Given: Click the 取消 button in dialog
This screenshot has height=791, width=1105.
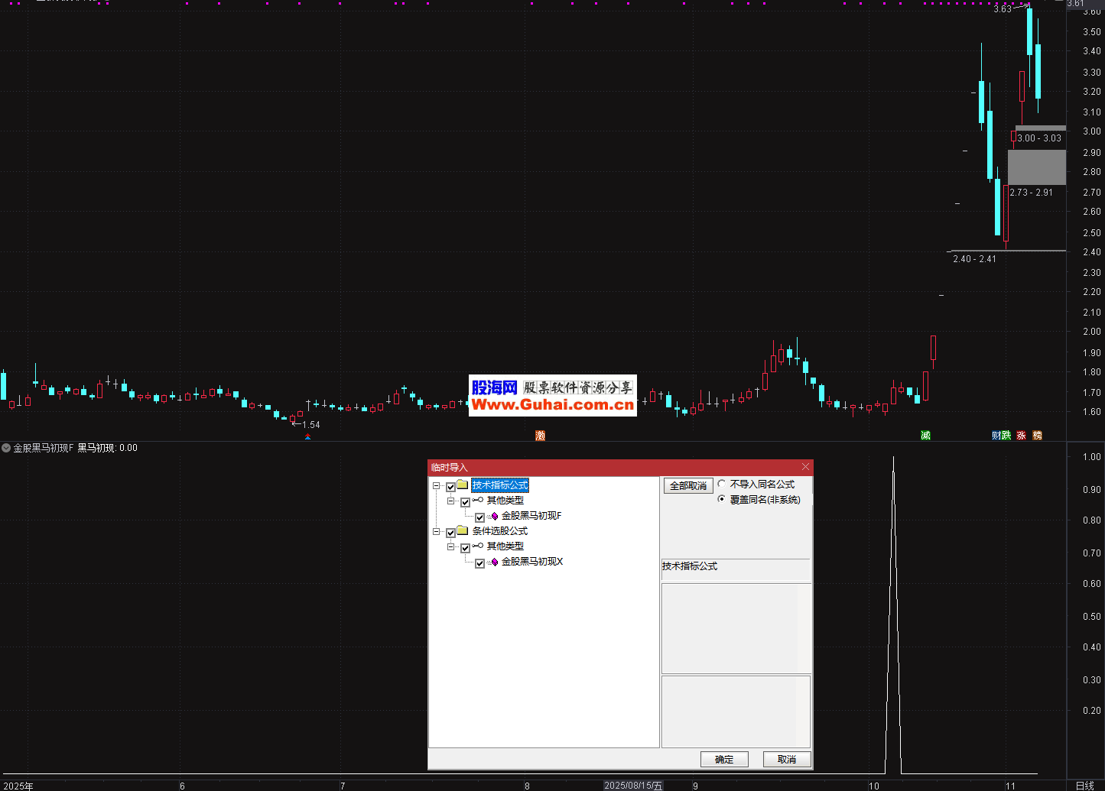Looking at the screenshot, I should point(786,759).
